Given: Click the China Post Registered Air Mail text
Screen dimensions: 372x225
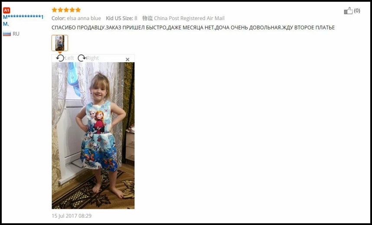Looking at the screenshot, I should tap(189, 18).
